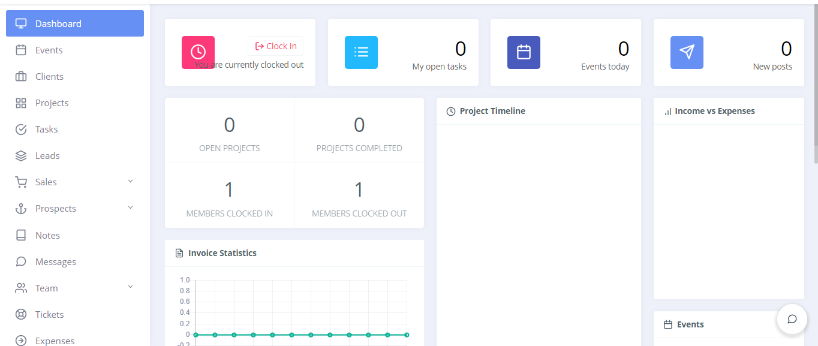Image resolution: width=818 pixels, height=346 pixels.
Task: Click the pink clock icon tile
Action: (198, 52)
